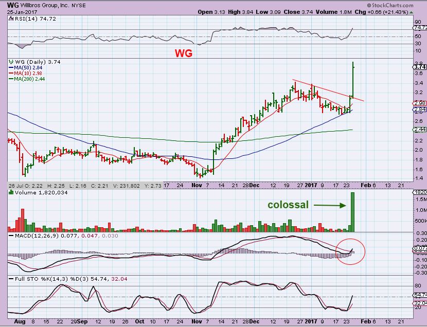427x327 pixels.
Task: Click the tallest green volume bar
Action: click(x=352, y=212)
